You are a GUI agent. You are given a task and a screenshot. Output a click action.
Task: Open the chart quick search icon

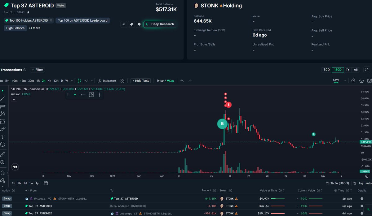pyautogui.click(x=353, y=81)
